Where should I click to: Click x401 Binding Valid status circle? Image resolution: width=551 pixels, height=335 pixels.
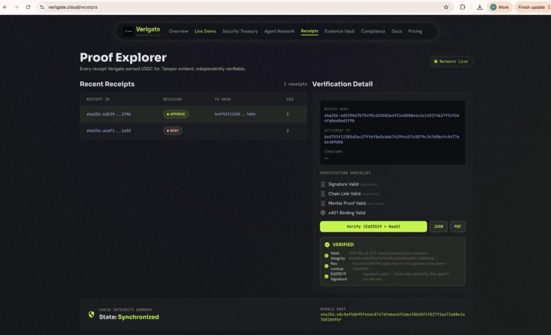(323, 213)
